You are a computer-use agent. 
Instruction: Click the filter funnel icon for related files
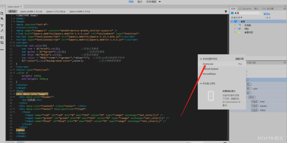click(x=226, y=12)
